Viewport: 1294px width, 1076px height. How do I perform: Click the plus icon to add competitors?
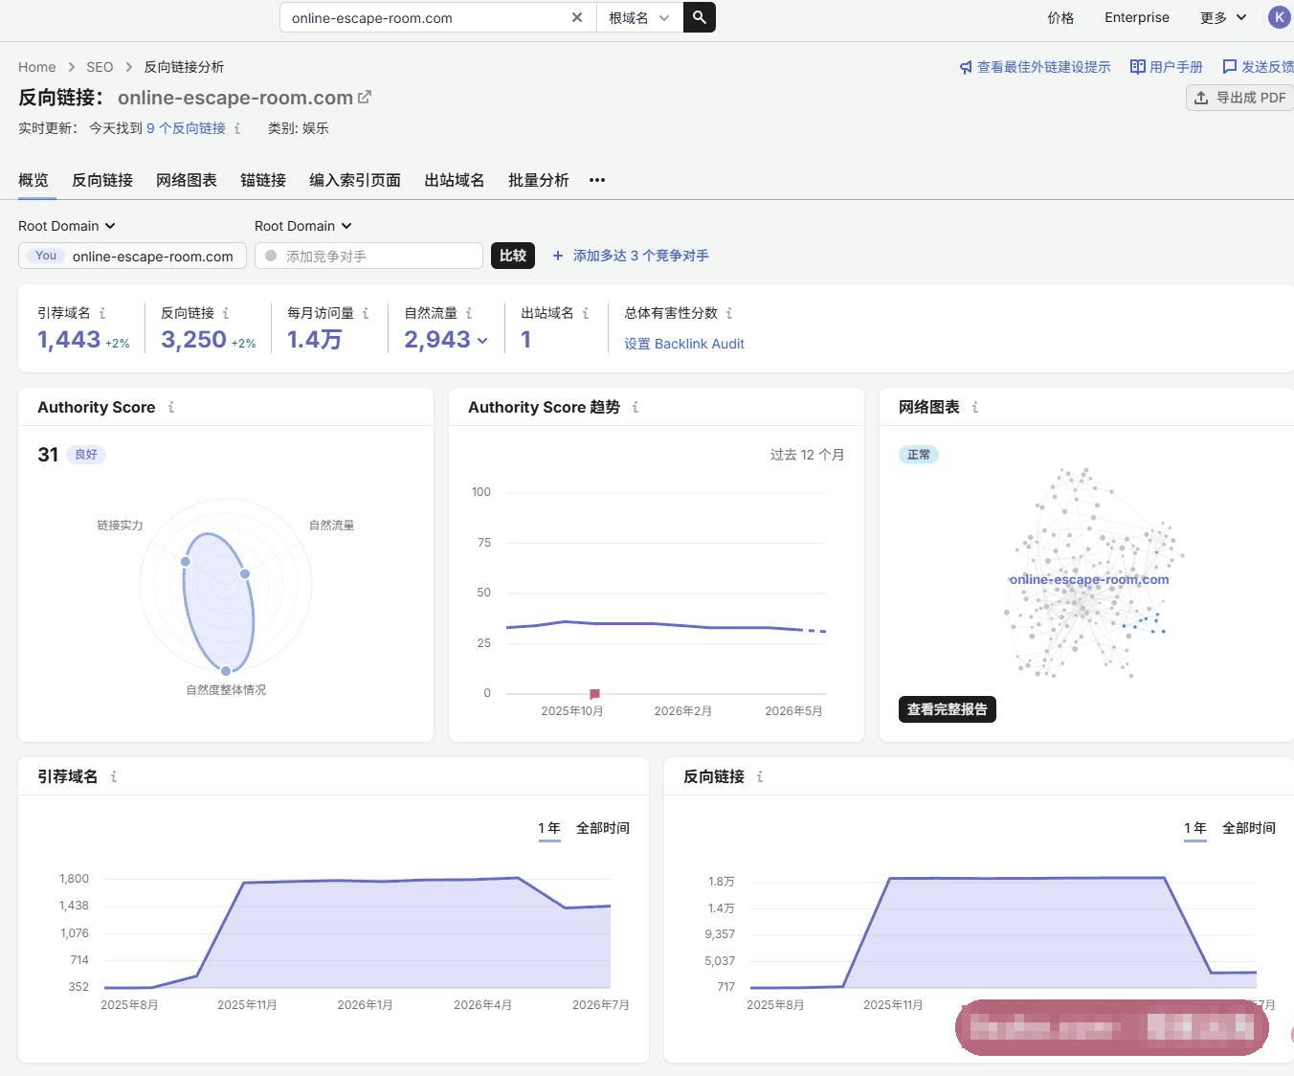point(558,256)
